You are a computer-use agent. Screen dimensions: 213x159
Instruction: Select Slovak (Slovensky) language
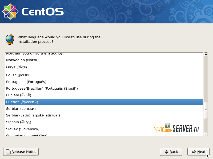coord(104,129)
